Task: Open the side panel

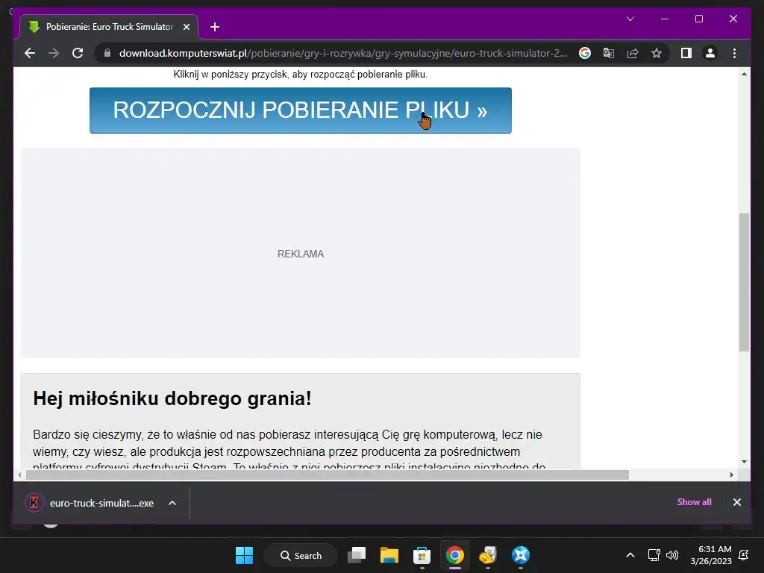Action: [x=686, y=53]
